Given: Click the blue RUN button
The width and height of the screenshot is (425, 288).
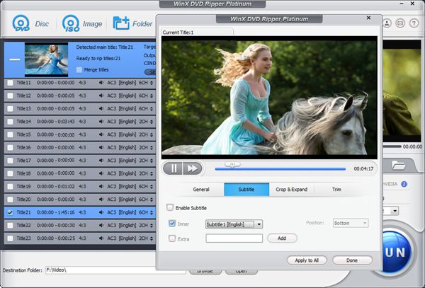Looking at the screenshot, I should click(x=404, y=250).
